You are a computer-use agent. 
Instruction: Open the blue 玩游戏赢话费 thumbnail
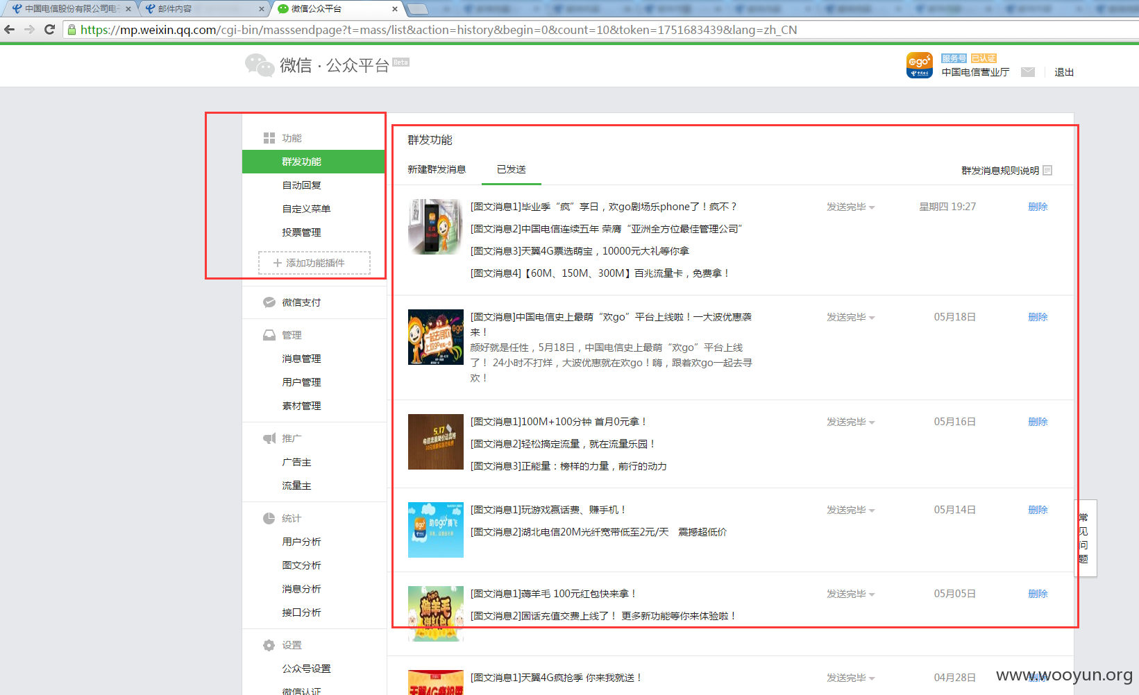pos(435,530)
